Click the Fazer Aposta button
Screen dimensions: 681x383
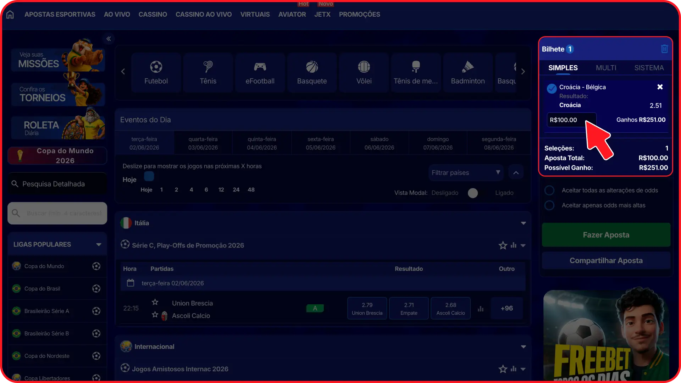tap(606, 235)
